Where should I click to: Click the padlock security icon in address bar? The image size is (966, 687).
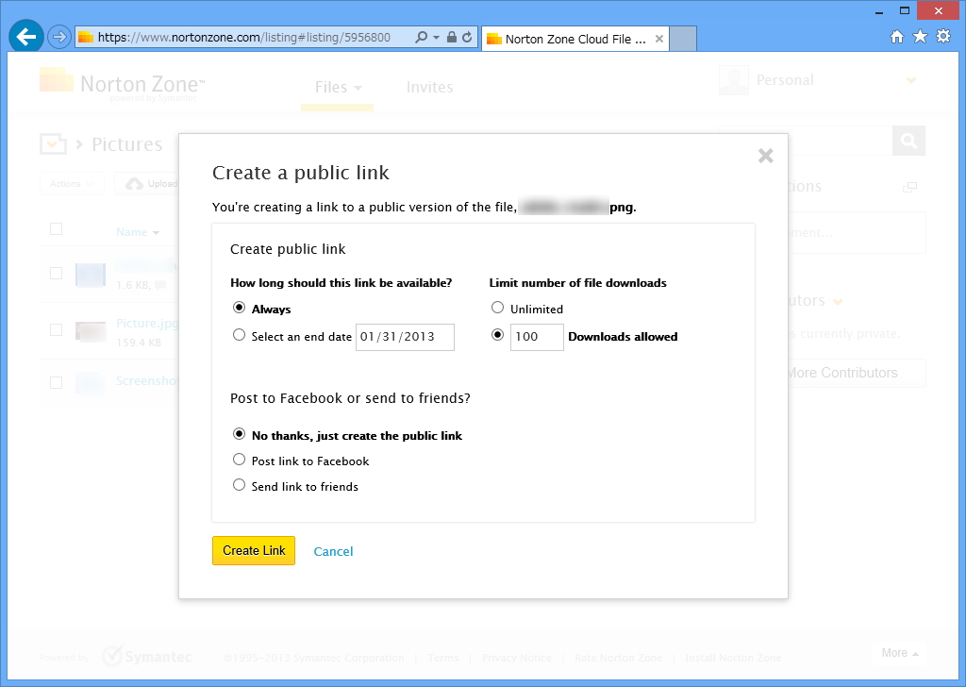pos(452,37)
